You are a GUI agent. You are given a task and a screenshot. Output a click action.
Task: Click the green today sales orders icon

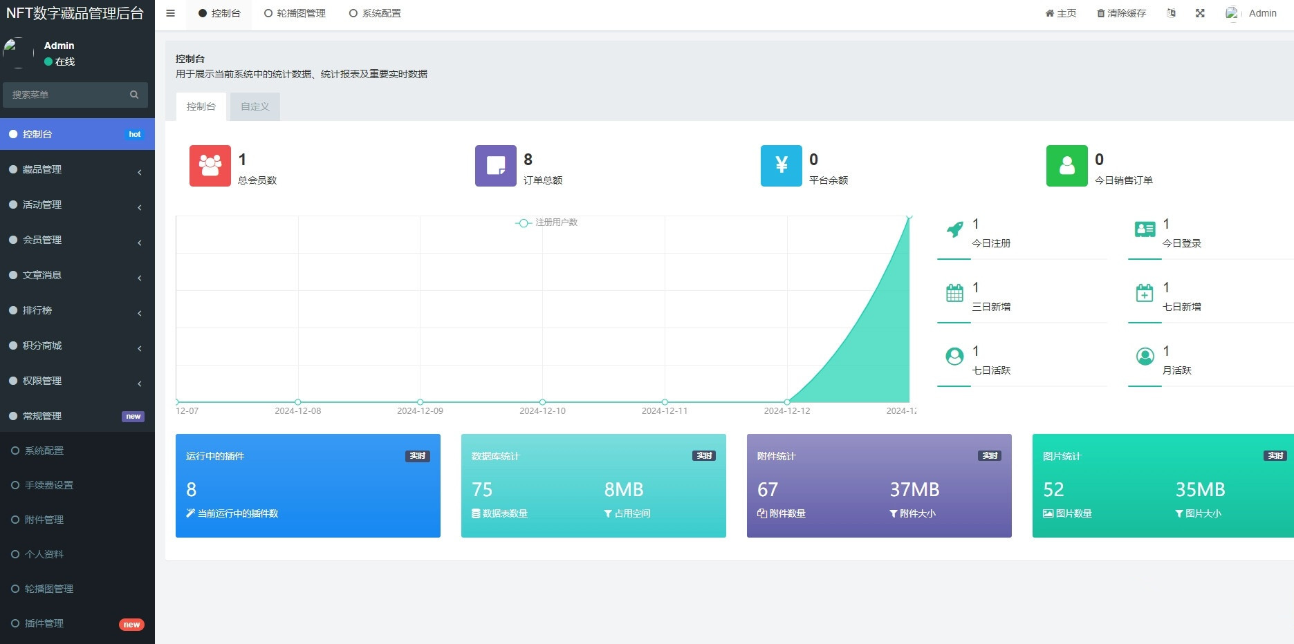tap(1067, 166)
